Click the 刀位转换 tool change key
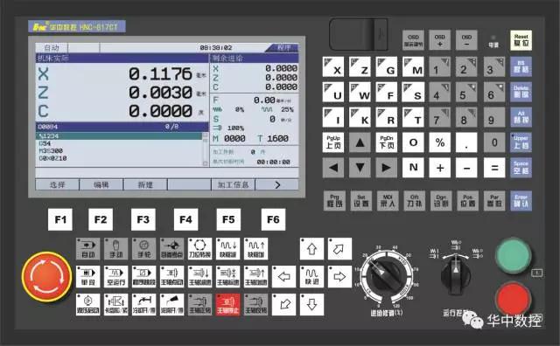The width and height of the screenshot is (560, 346). tap(200, 249)
